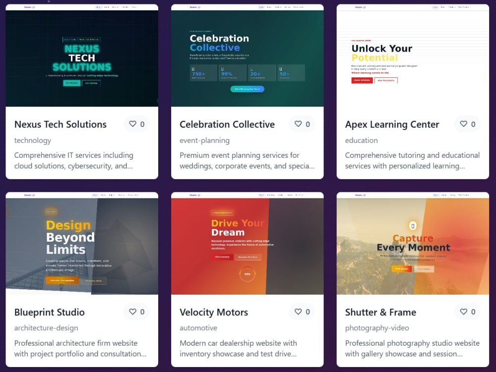
Task: Select the automotive category label
Action: coord(198,328)
